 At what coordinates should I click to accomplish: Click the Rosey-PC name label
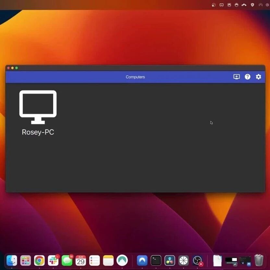tap(38, 132)
